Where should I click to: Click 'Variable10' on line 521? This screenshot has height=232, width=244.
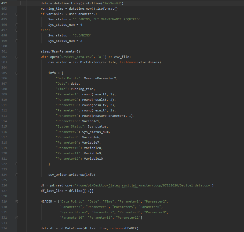(93, 159)
